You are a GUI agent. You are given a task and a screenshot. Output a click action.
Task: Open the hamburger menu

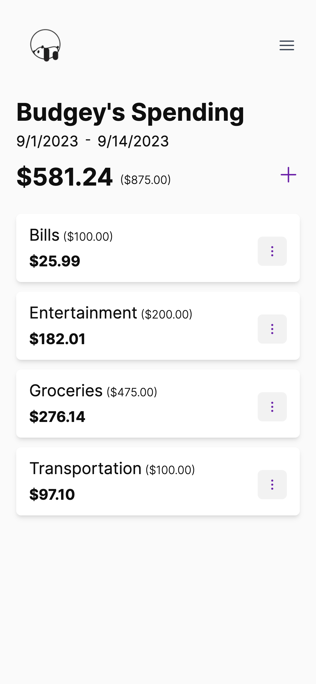287,45
